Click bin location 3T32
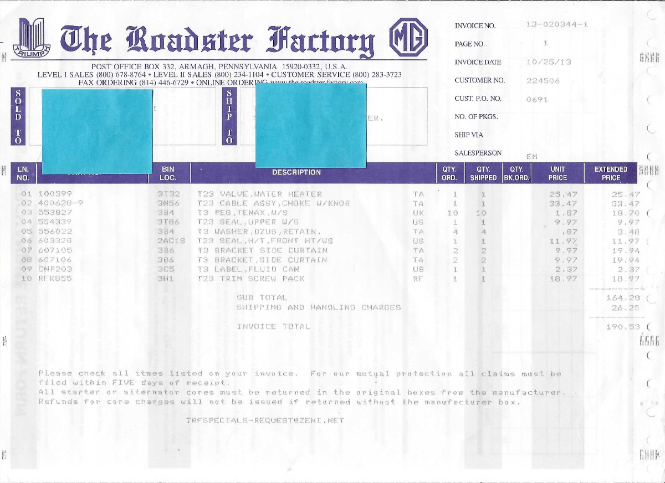Image resolution: width=665 pixels, height=483 pixels. [168, 194]
